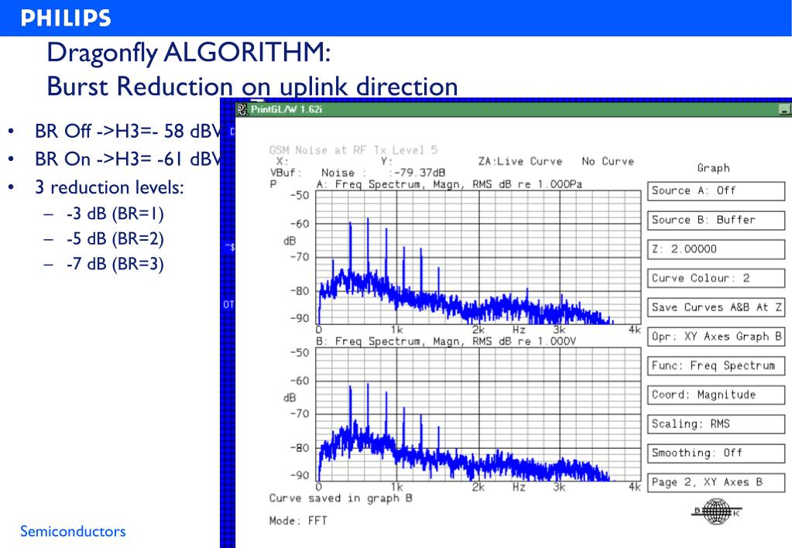792x548 pixels.
Task: Select the Func: Freq Spectrum field
Action: 716,365
